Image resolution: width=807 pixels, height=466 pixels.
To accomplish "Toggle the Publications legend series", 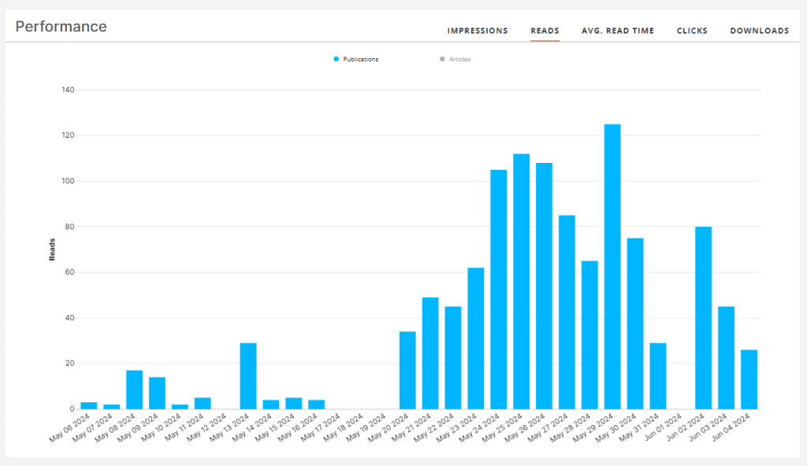I will point(360,59).
